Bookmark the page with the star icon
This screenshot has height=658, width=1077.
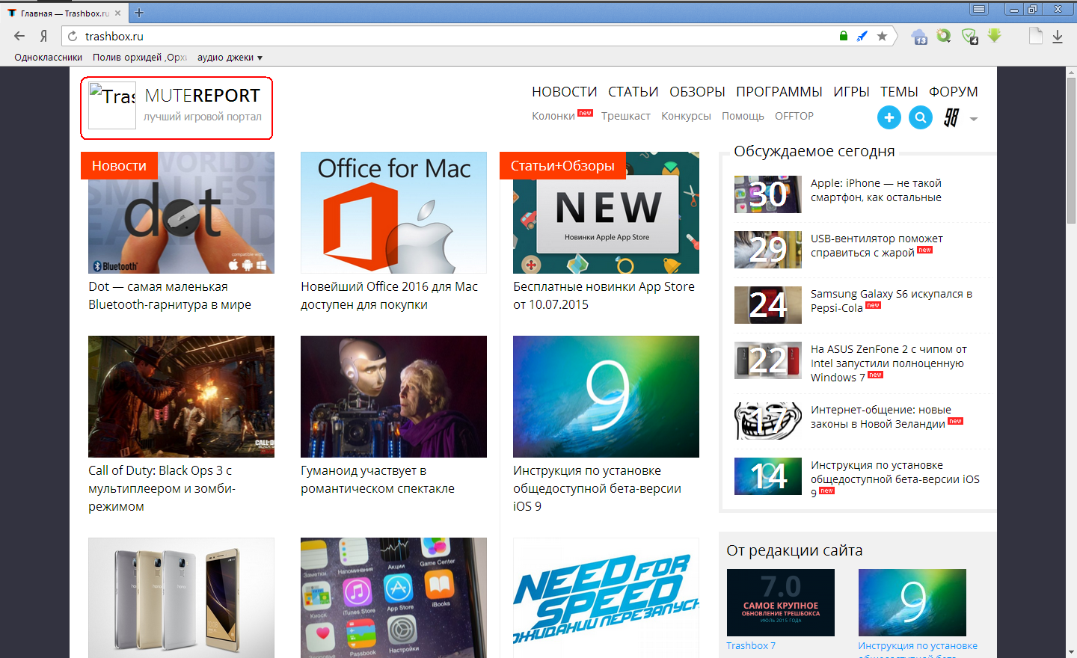click(882, 36)
